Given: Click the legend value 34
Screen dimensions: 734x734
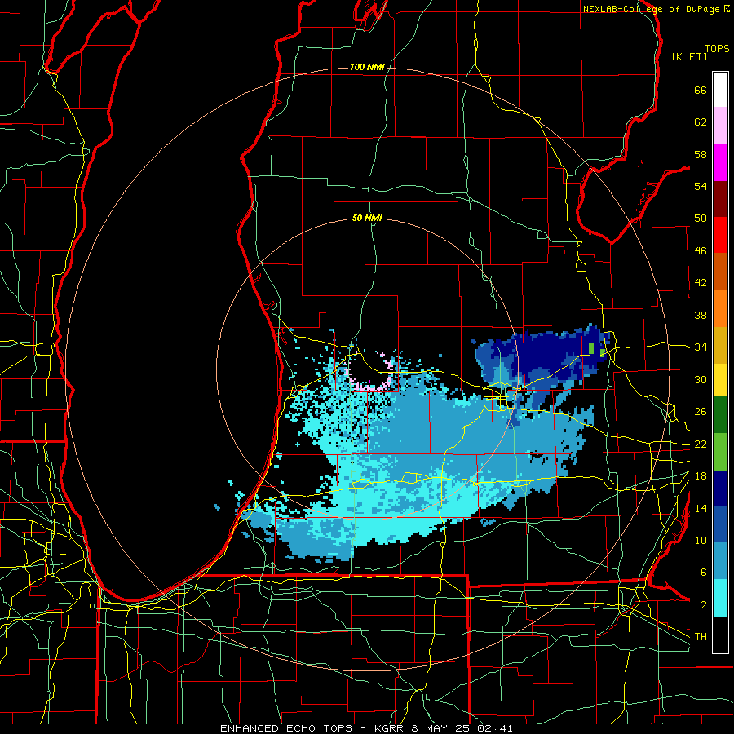Looking at the screenshot, I should (x=701, y=347).
